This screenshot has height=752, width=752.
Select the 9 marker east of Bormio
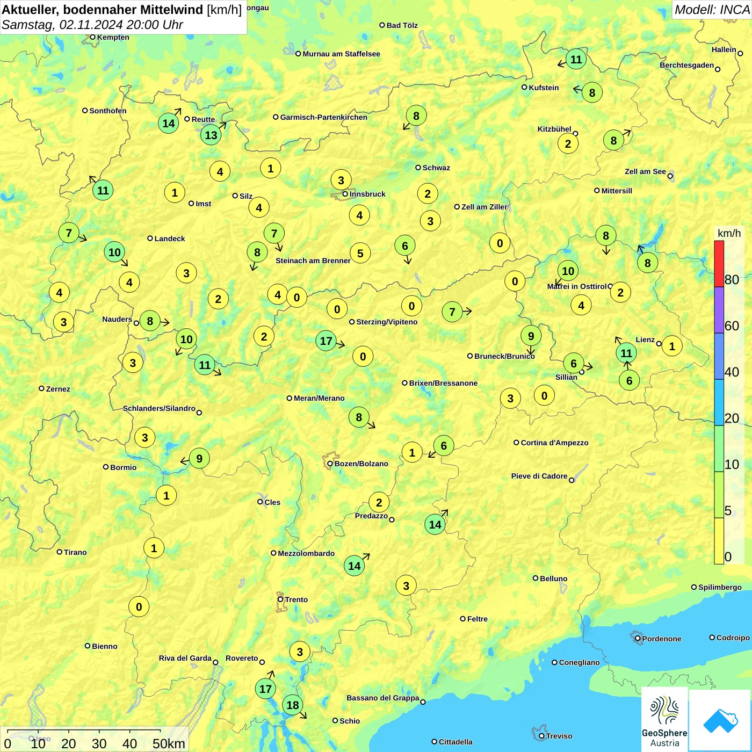click(x=199, y=458)
